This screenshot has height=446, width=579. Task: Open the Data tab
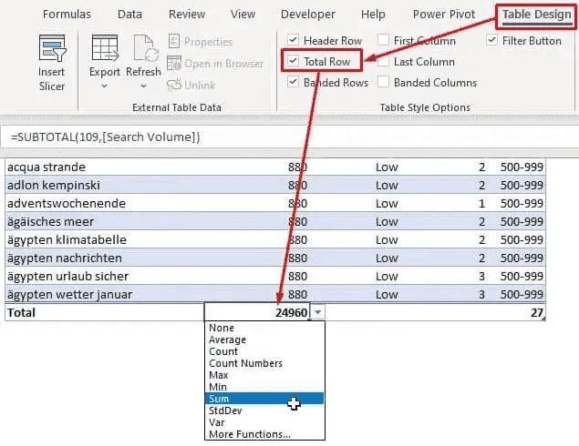click(129, 15)
